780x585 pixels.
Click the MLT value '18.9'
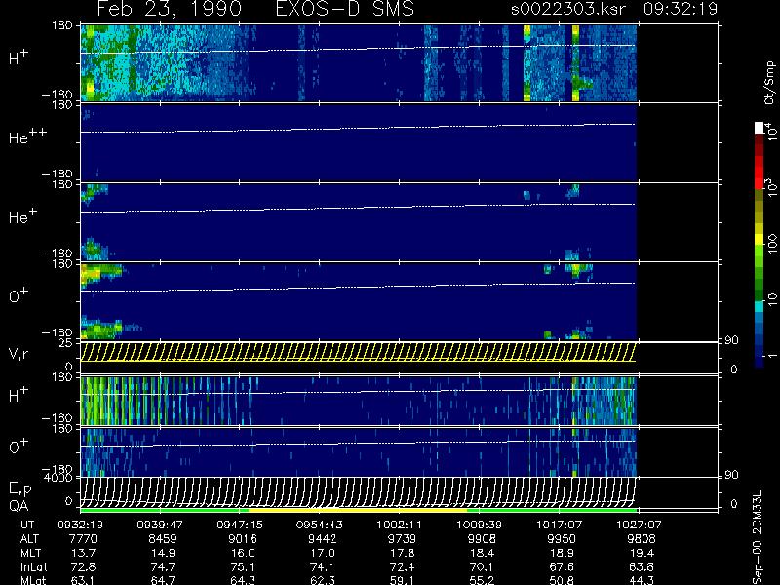[x=562, y=553]
